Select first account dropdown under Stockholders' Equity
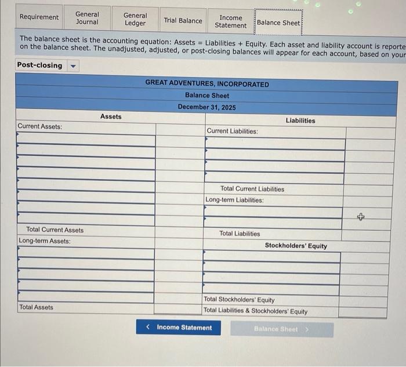 [x=272, y=256]
